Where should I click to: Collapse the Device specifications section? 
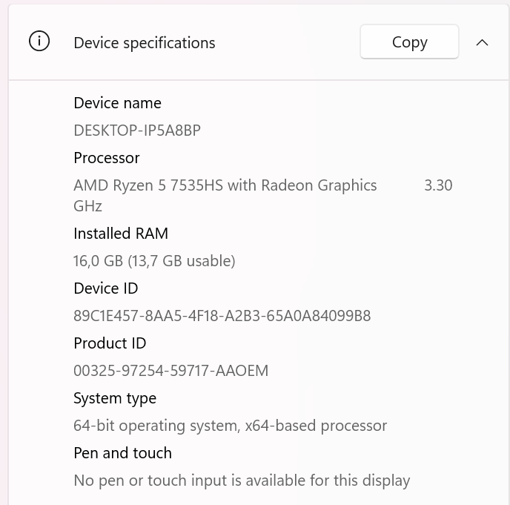pyautogui.click(x=482, y=42)
